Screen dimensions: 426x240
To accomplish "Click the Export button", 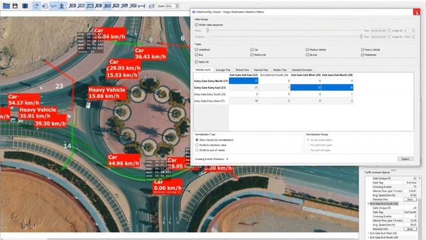I will [405, 159].
